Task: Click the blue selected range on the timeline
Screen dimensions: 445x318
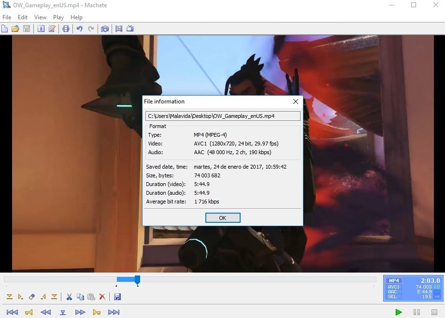Action: pyautogui.click(x=126, y=279)
